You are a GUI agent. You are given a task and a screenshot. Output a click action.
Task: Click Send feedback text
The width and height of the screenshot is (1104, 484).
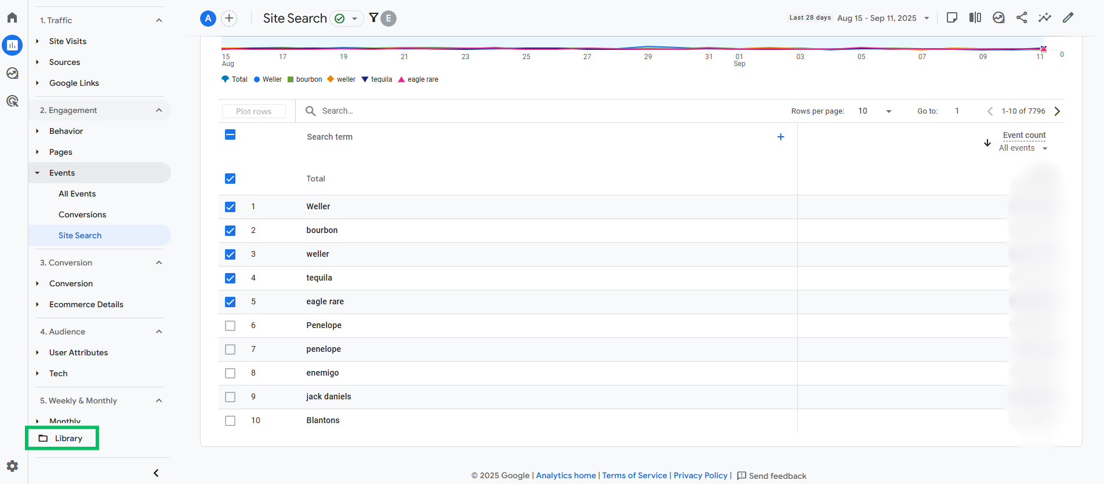(x=778, y=476)
